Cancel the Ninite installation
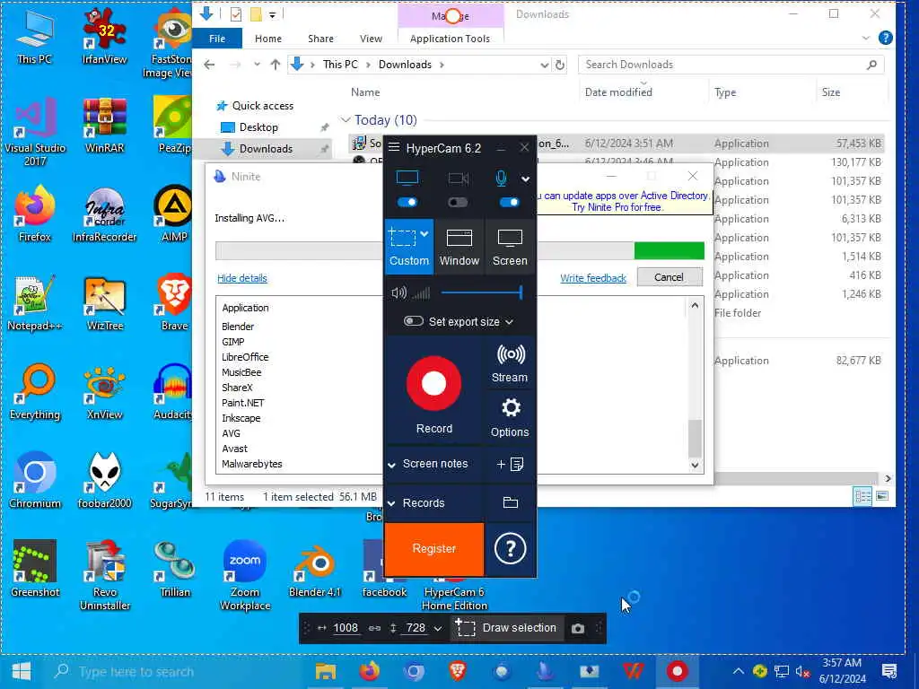This screenshot has height=689, width=919. click(x=669, y=277)
